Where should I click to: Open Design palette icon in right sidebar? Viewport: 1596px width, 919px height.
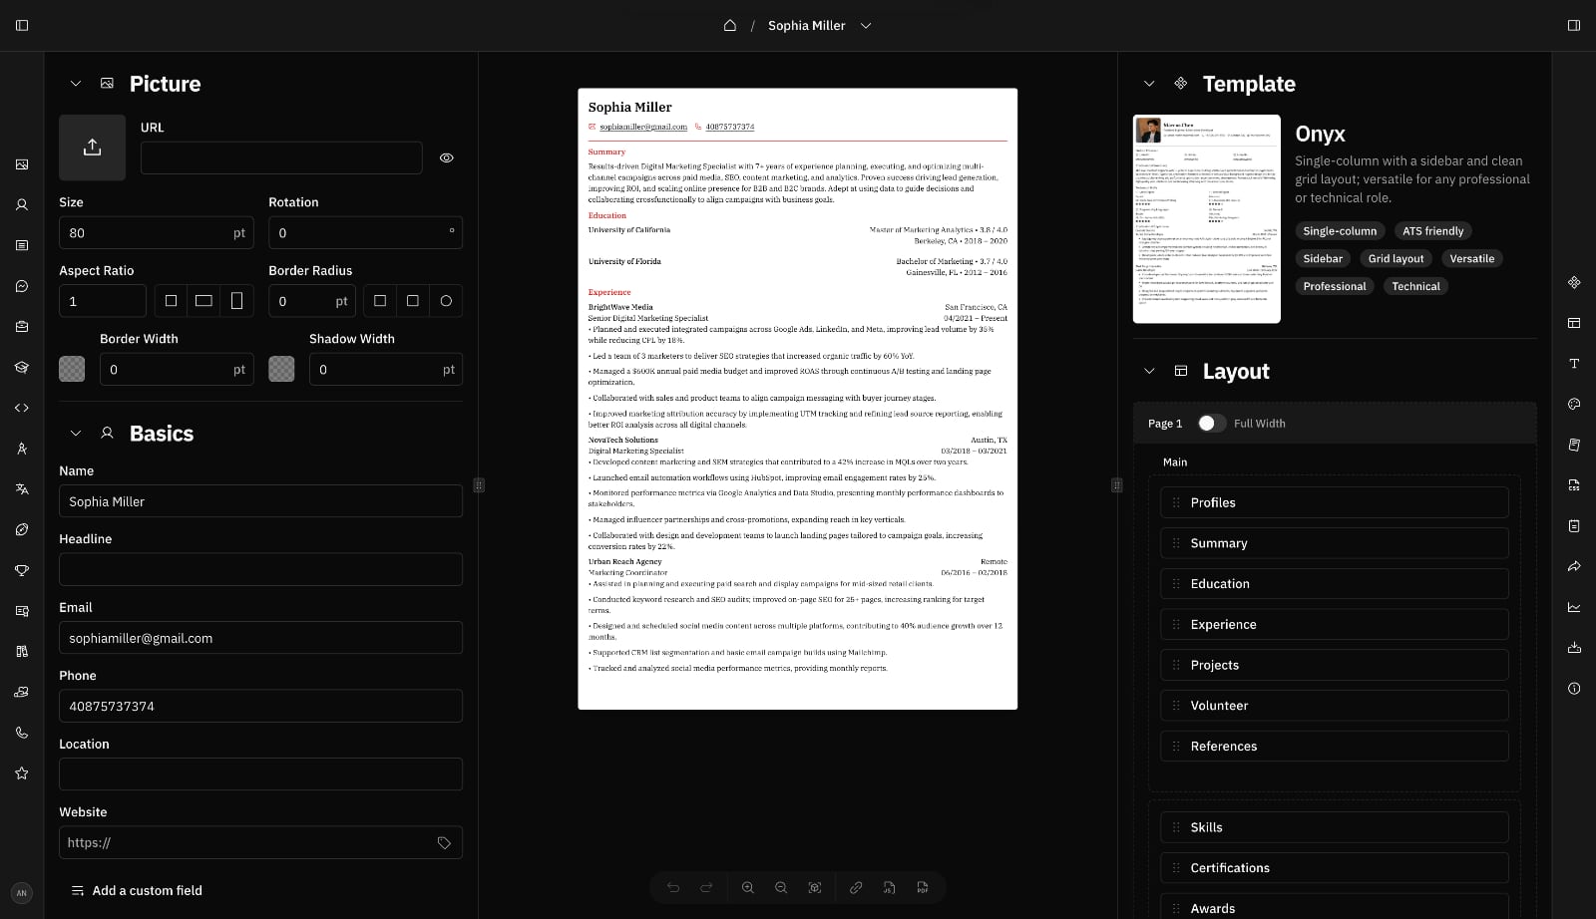click(1574, 404)
